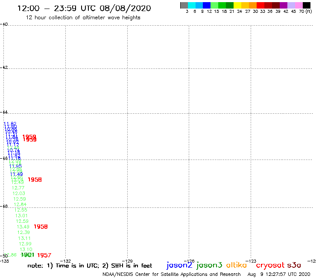Click the wave height value 13.10

pyautogui.click(x=26, y=249)
